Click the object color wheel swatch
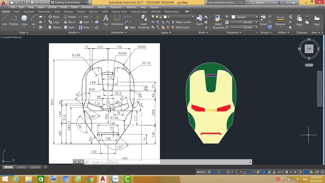325x183 pixels. tap(227, 17)
